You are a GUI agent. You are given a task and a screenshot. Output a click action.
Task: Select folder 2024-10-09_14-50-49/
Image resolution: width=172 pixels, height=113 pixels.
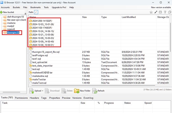click(x=43, y=41)
